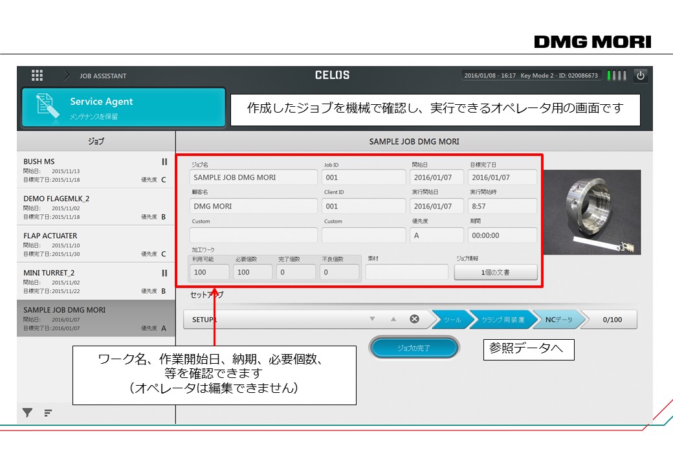Click the customer name field DMG MORI

tap(253, 206)
